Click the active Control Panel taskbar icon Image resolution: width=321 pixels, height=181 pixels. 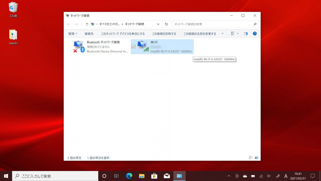(x=179, y=176)
